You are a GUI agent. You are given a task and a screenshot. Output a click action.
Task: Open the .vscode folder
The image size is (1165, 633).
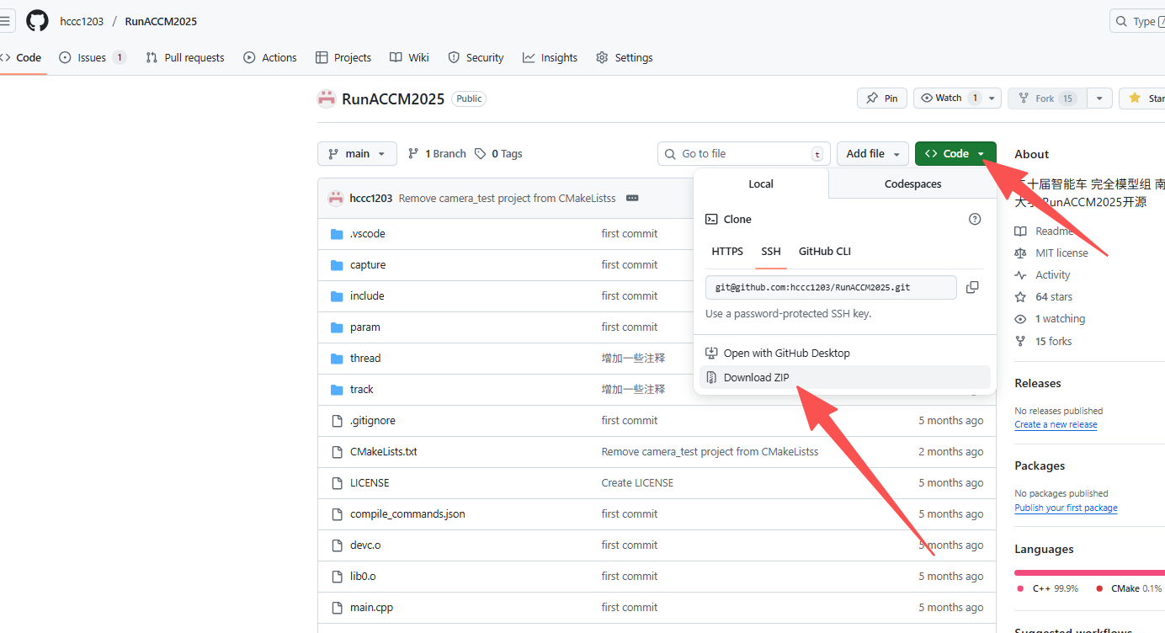pyautogui.click(x=367, y=234)
